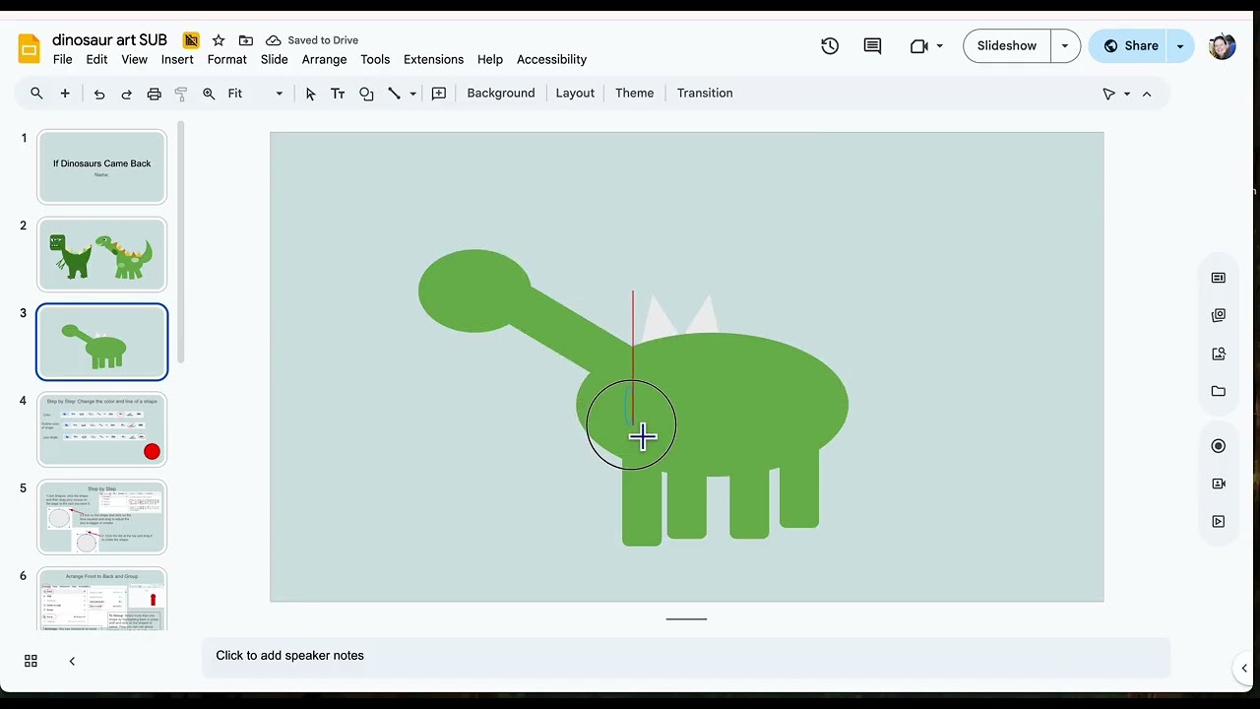Click the Move to folder icon
The height and width of the screenshot is (709, 1260).
tap(246, 40)
